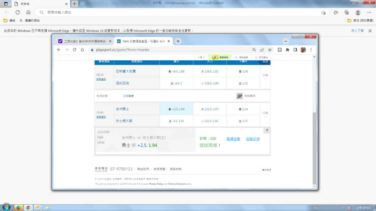Pick 主 -2.5, 1.93 for 休士頓火箭
The width and height of the screenshot is (376, 211).
(176, 121)
